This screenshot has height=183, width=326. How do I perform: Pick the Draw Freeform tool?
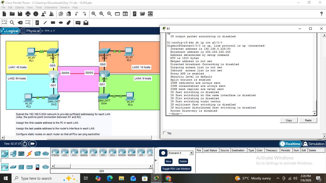69,23
